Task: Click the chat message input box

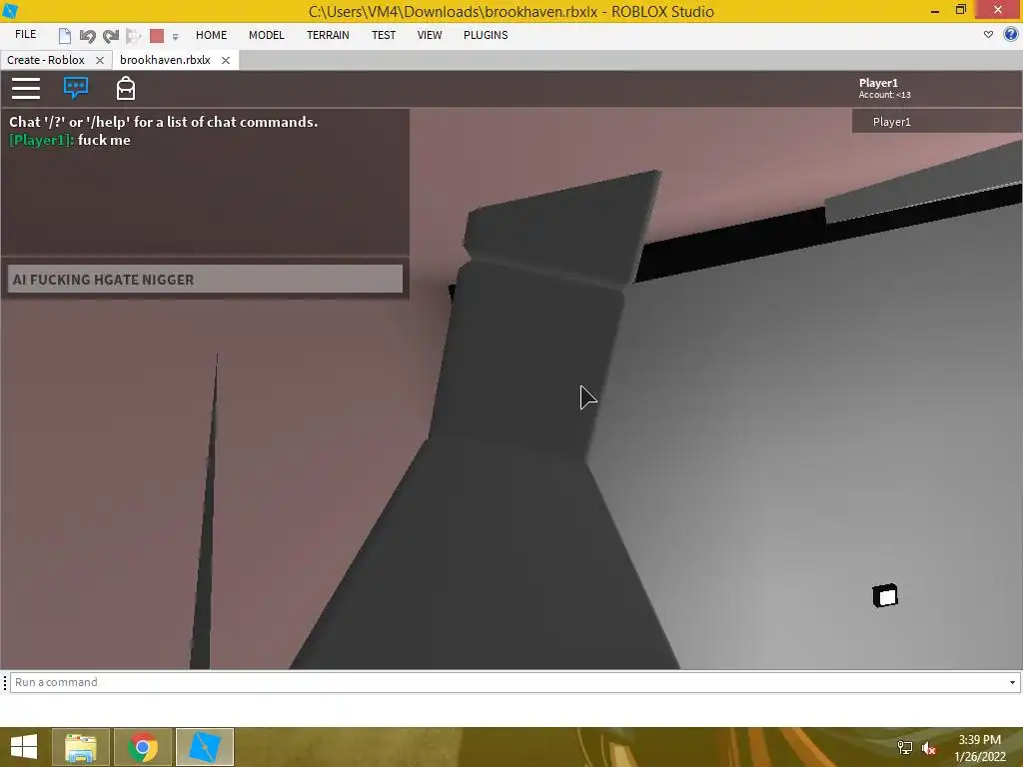Action: click(206, 280)
